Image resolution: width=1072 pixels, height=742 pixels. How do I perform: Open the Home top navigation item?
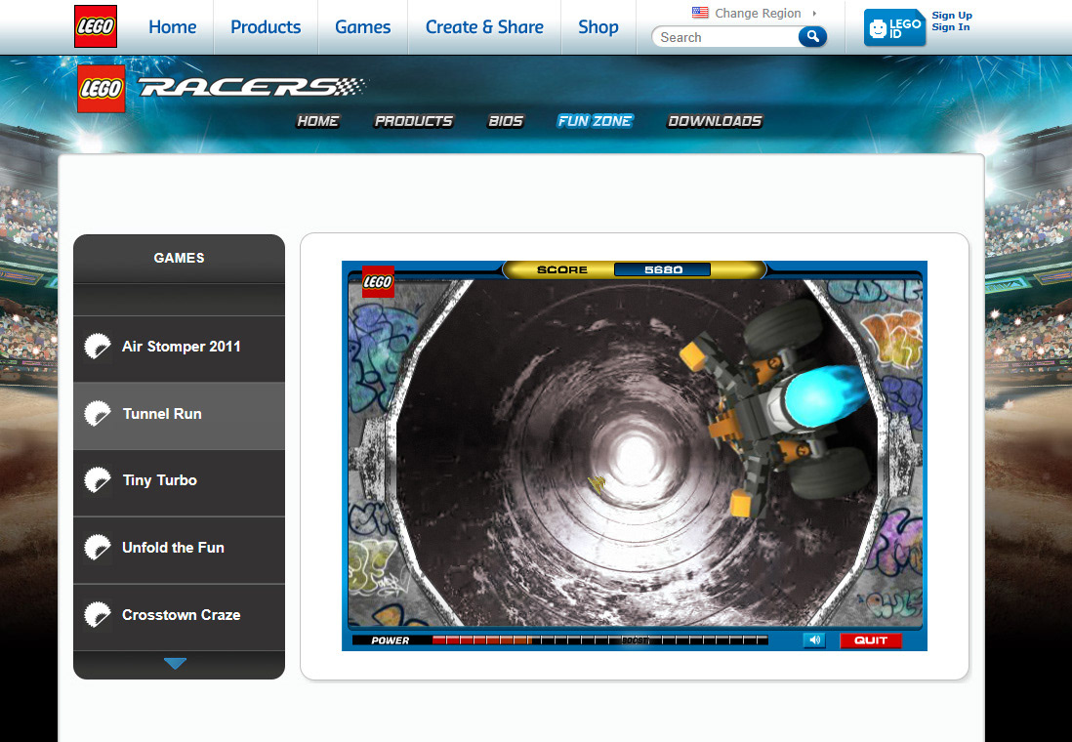(172, 26)
